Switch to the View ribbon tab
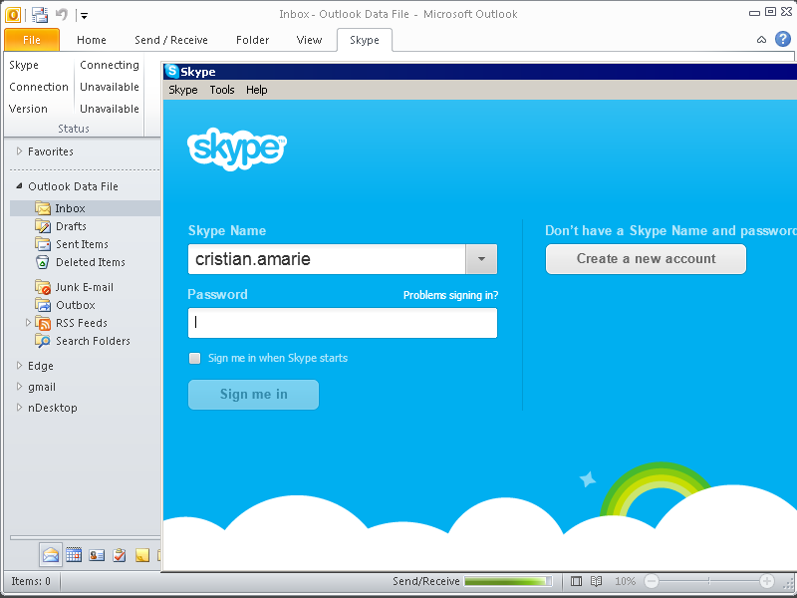The image size is (797, 598). [309, 40]
